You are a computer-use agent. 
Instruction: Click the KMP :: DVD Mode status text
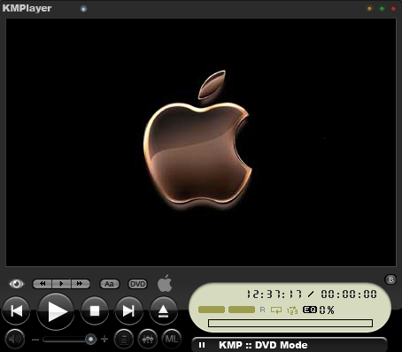[x=263, y=345]
